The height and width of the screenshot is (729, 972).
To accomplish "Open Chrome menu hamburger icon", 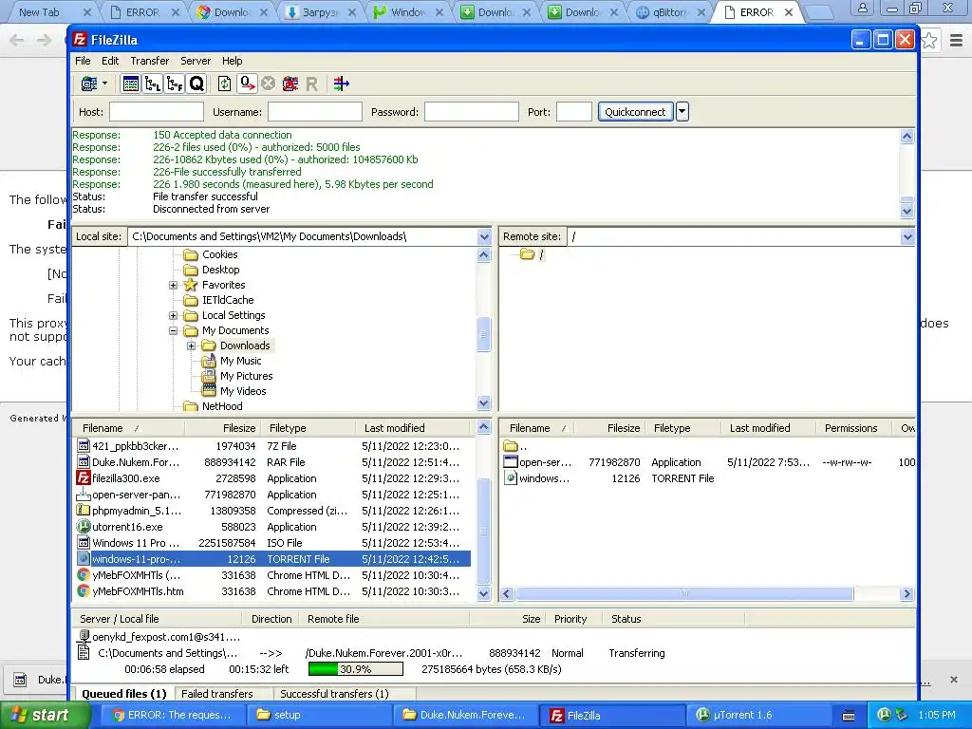I will point(956,41).
